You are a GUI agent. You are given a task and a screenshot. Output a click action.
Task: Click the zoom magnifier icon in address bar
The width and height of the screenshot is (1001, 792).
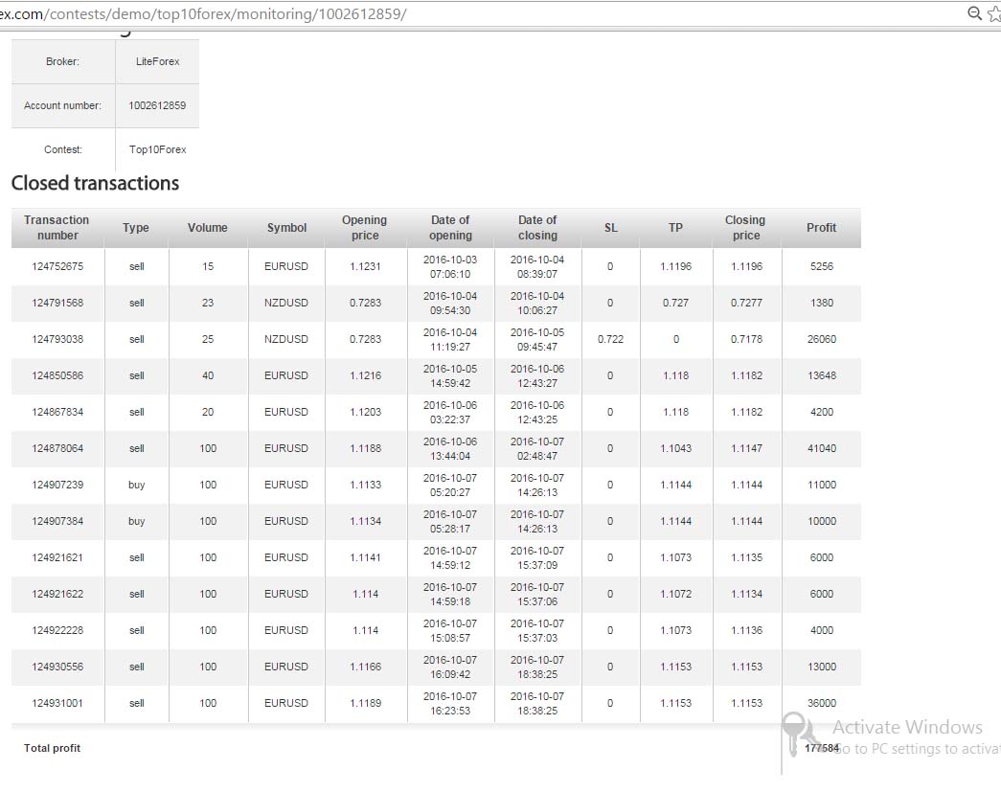point(974,13)
